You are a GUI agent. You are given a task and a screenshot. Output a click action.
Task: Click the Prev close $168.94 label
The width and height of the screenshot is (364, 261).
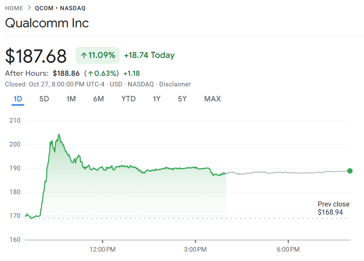pyautogui.click(x=333, y=208)
